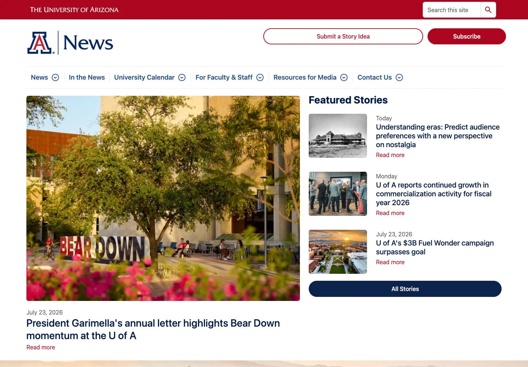Open the News navigation item
Viewport: 528px width, 367px height.
39,77
